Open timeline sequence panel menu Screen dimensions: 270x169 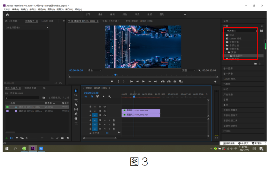pos(110,88)
